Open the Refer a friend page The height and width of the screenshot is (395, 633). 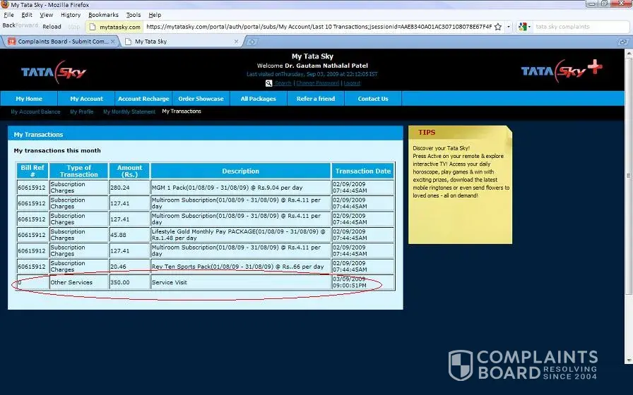(x=316, y=99)
